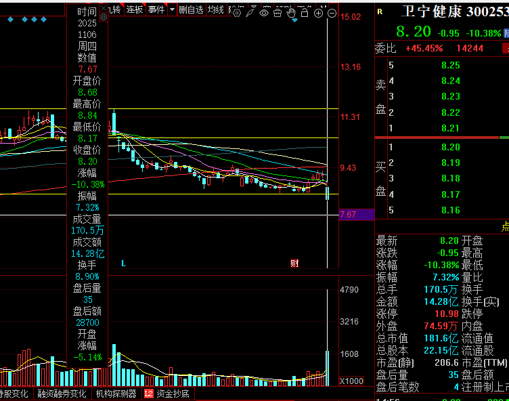This screenshot has width=509, height=401.
Task: Click 删自选 to remove from watchlist
Action: tap(191, 9)
